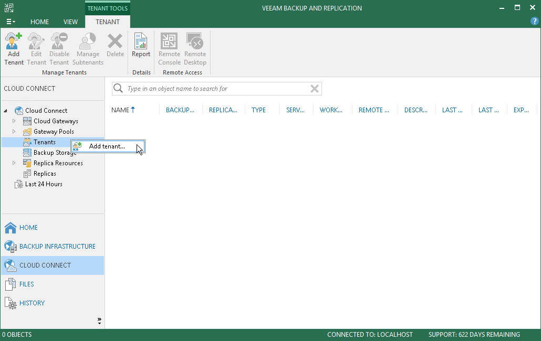Sort by the DESCR... column header

pos(416,110)
